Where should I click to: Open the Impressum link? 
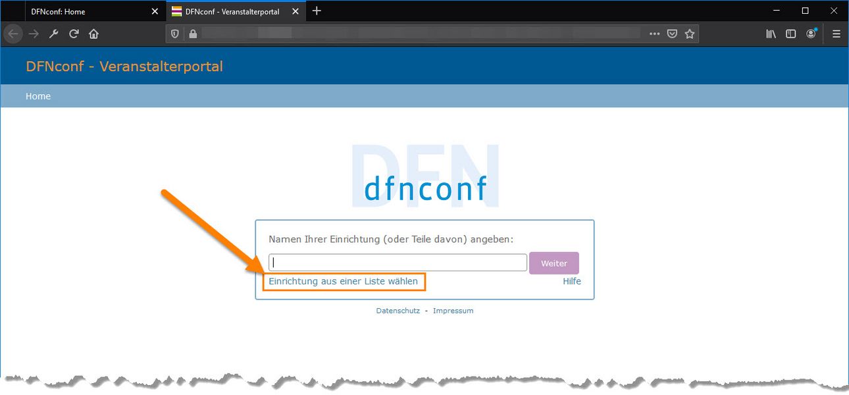coord(453,311)
